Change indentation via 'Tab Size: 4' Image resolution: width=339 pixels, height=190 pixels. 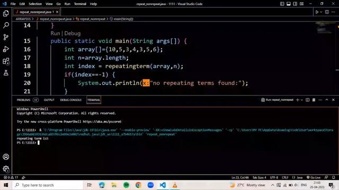259,177
